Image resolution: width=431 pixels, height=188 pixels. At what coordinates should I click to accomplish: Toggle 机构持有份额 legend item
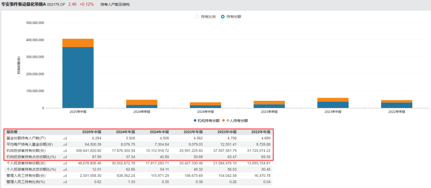(x=207, y=120)
